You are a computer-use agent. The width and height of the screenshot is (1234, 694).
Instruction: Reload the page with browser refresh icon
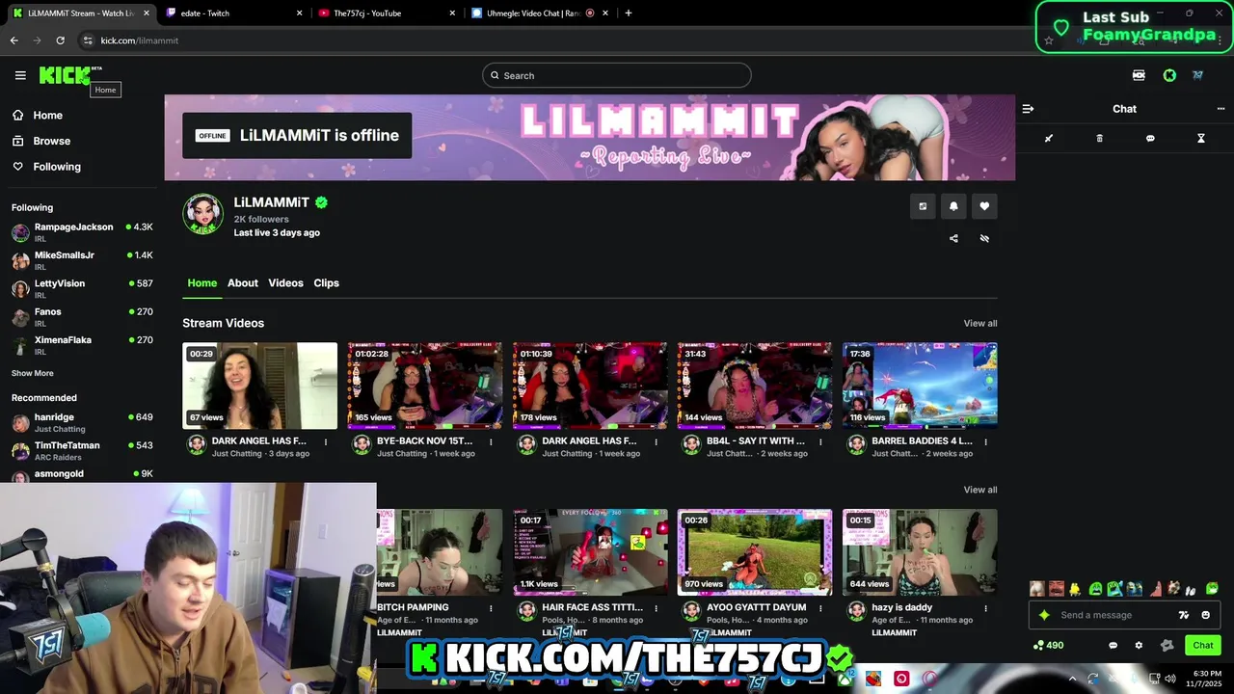click(x=60, y=40)
